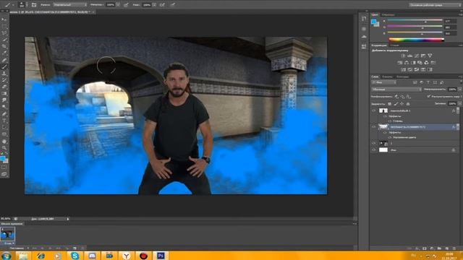Open the foreground color swatch in toolbox
The image size is (463, 260).
2,159
